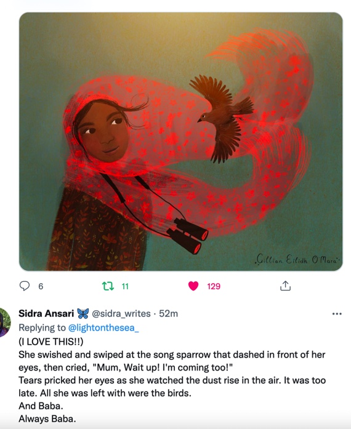Viewport: 351px width, 429px height.
Task: Click the retweet count 11
Action: click(125, 286)
